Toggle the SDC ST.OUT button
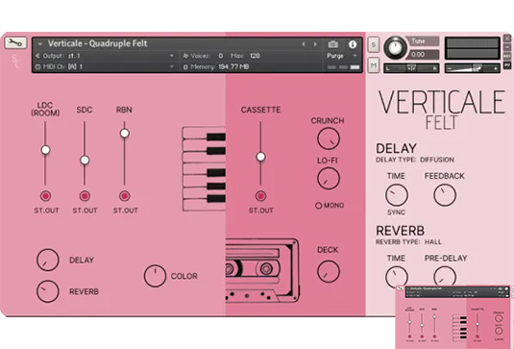The height and width of the screenshot is (349, 514). (85, 196)
